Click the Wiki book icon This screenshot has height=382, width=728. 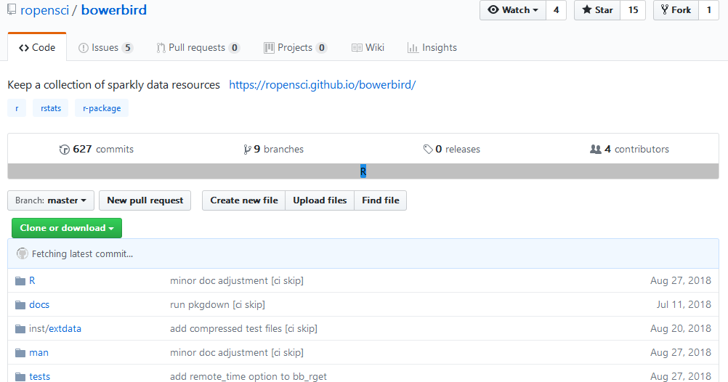[x=357, y=48]
